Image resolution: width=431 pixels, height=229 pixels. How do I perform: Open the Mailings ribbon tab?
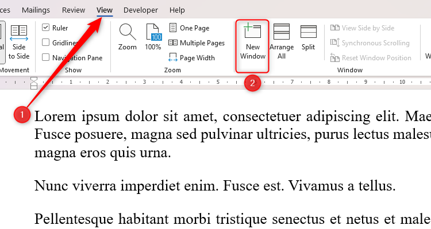[x=36, y=10]
